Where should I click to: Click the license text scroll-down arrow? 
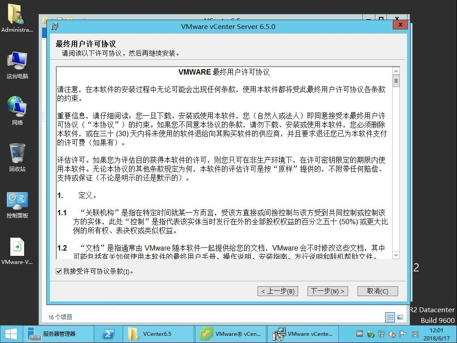[x=395, y=255]
